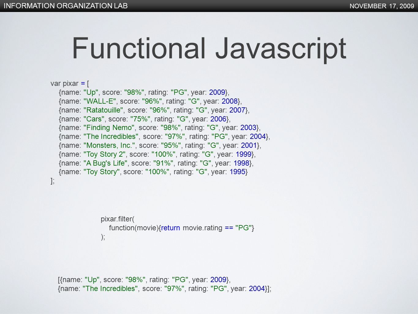Click the 'function(movie){return movie.rating' line
The width and height of the screenshot is (418, 314).
(182, 228)
